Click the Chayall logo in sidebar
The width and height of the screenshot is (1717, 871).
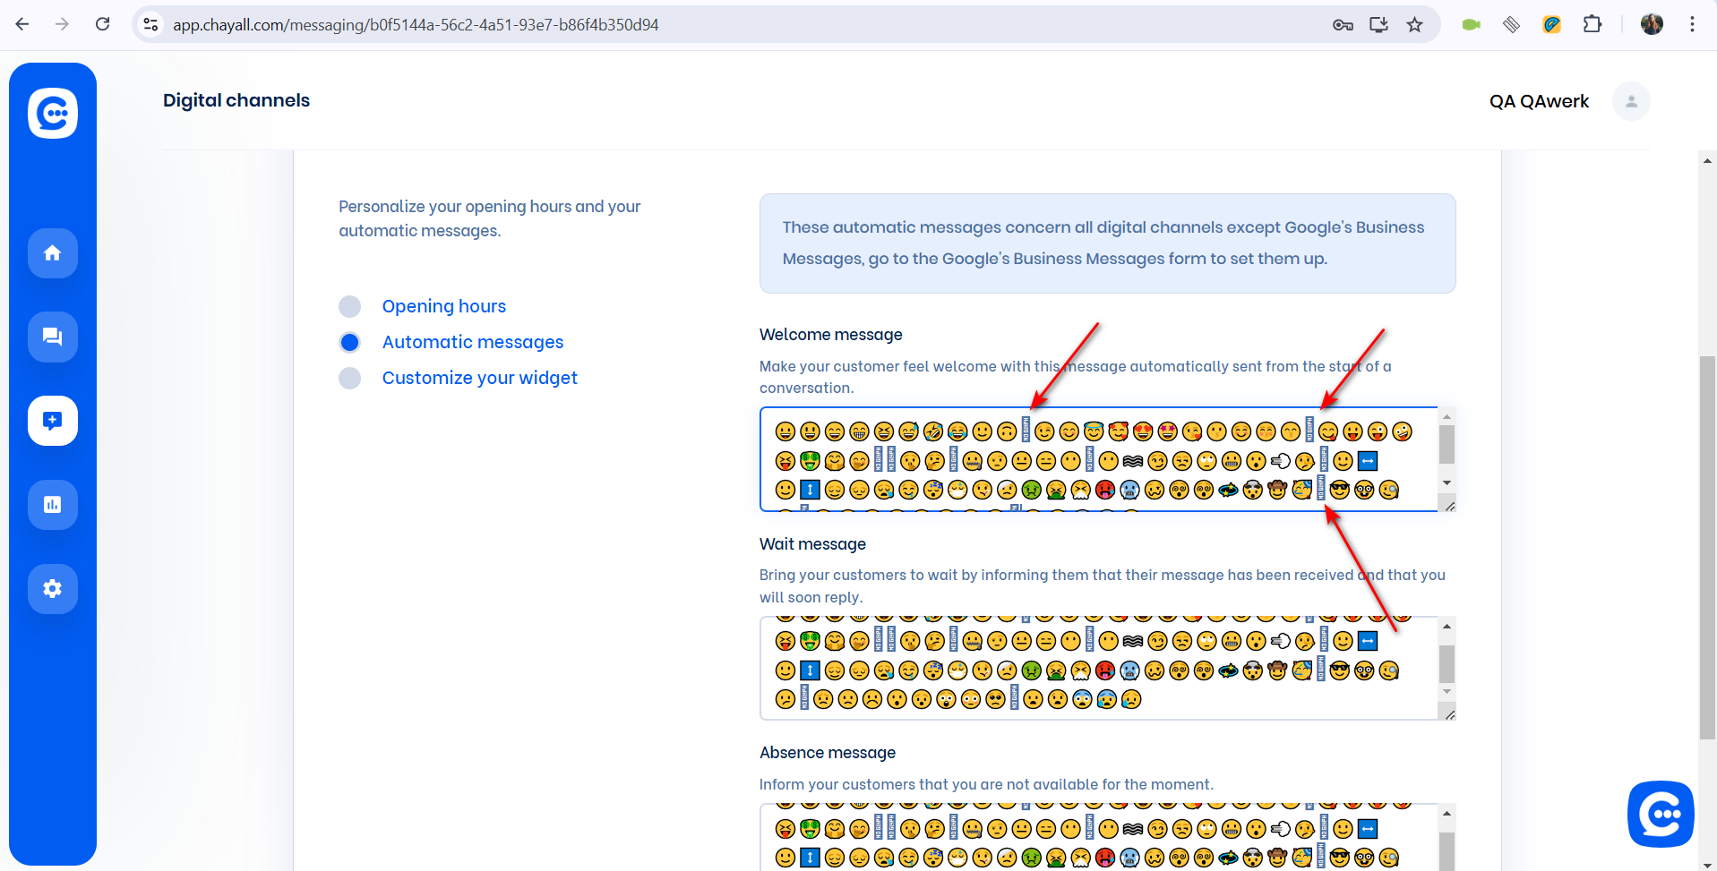(x=53, y=113)
